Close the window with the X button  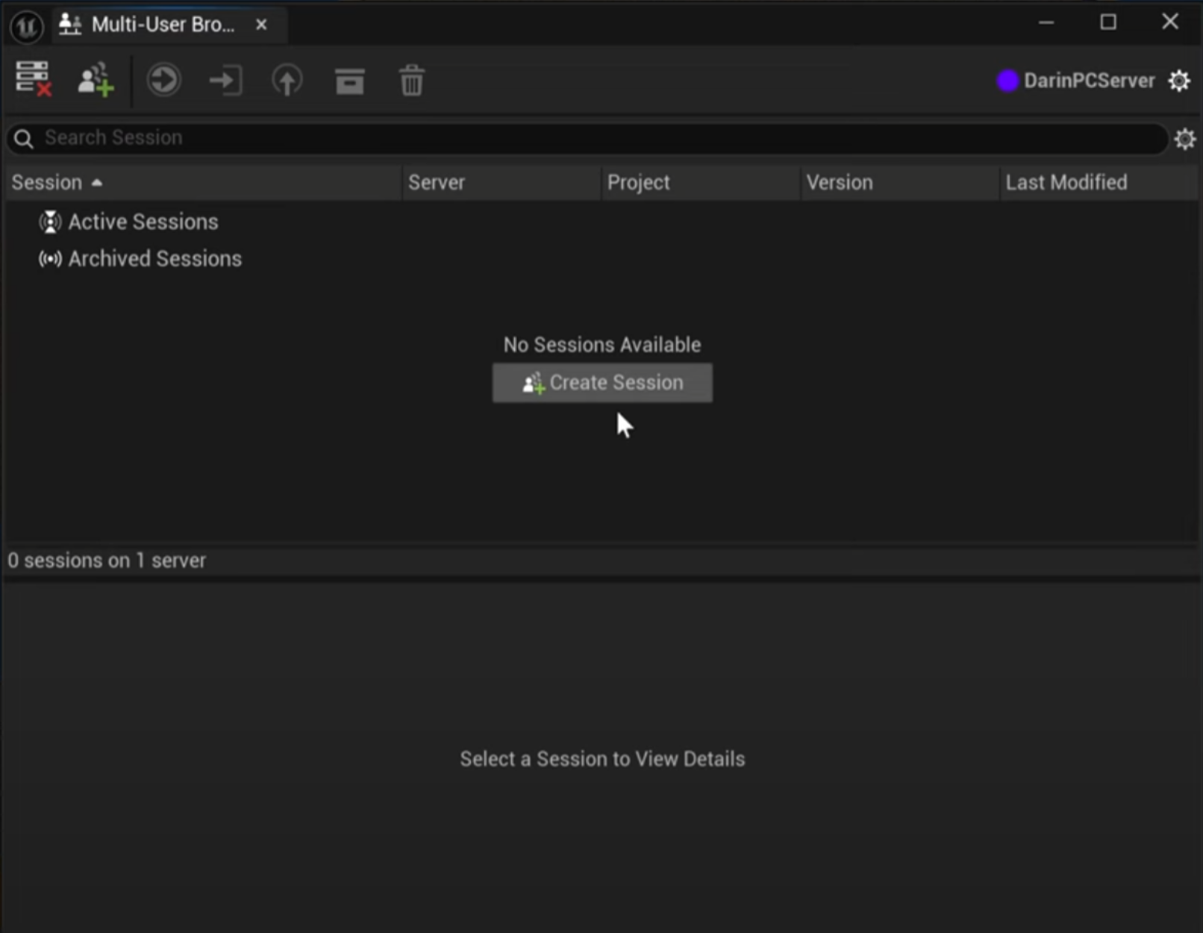pos(1170,22)
